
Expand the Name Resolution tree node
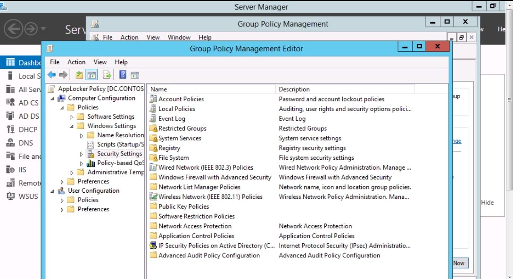tap(82, 135)
